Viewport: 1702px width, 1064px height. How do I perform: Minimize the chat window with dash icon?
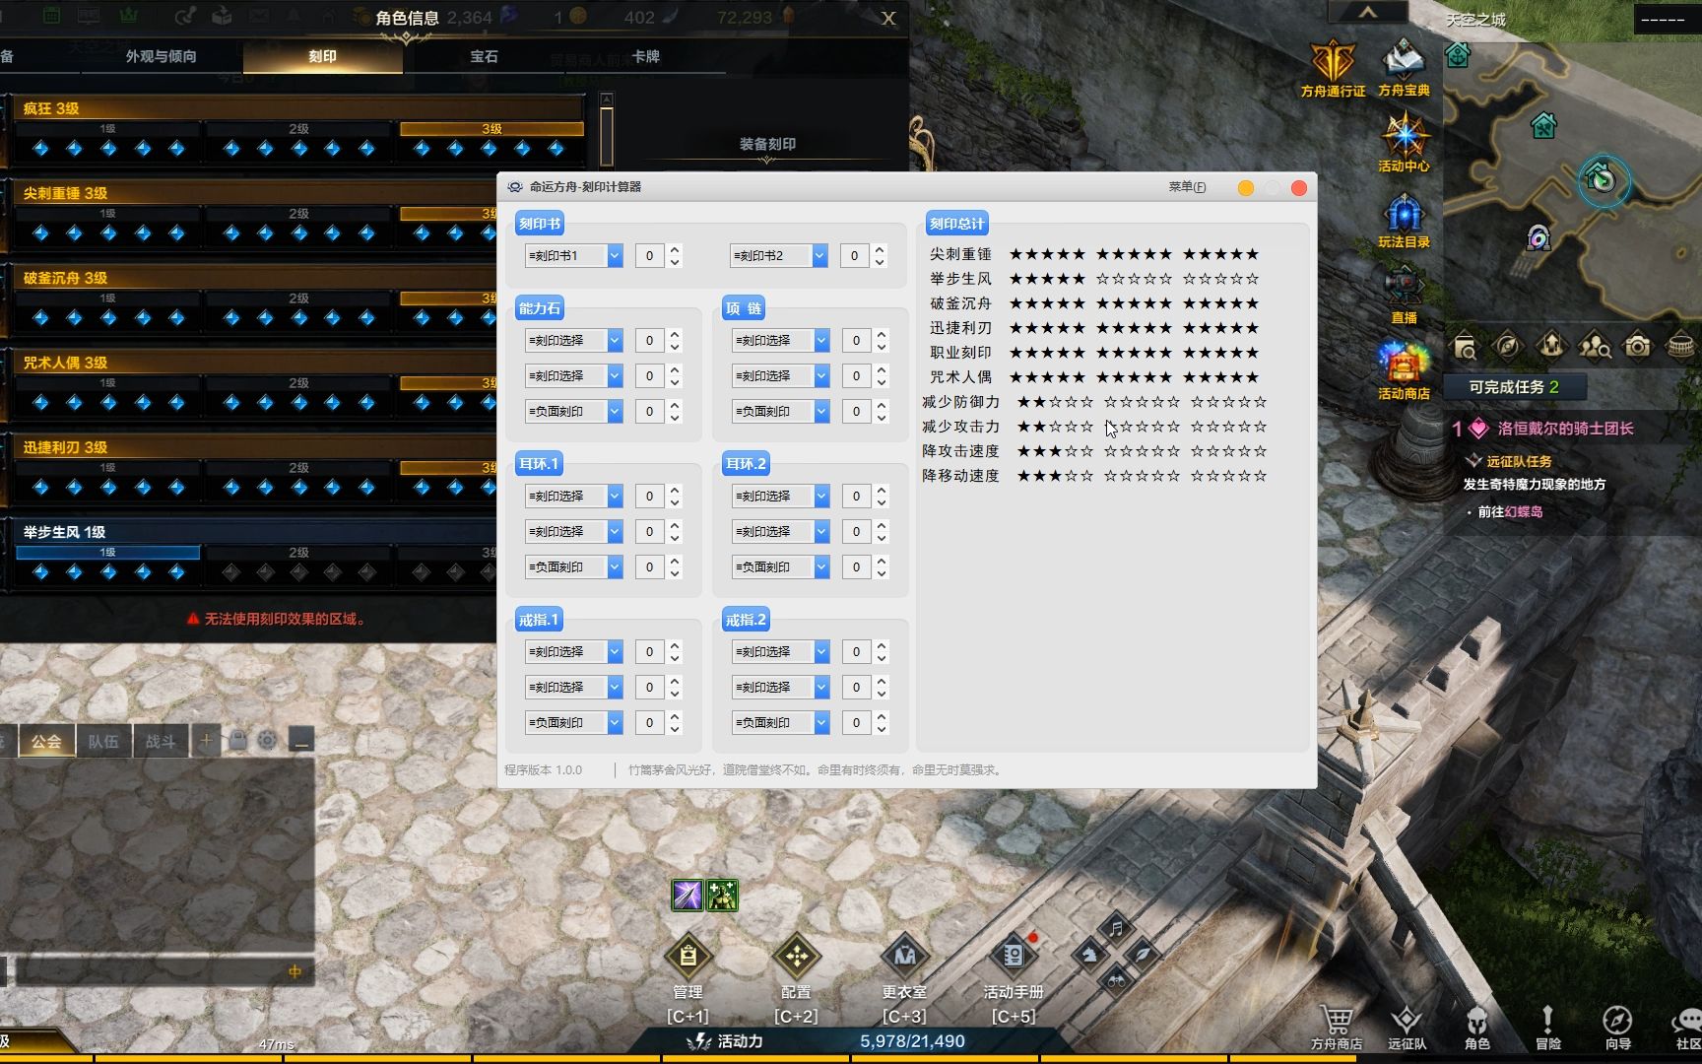301,740
